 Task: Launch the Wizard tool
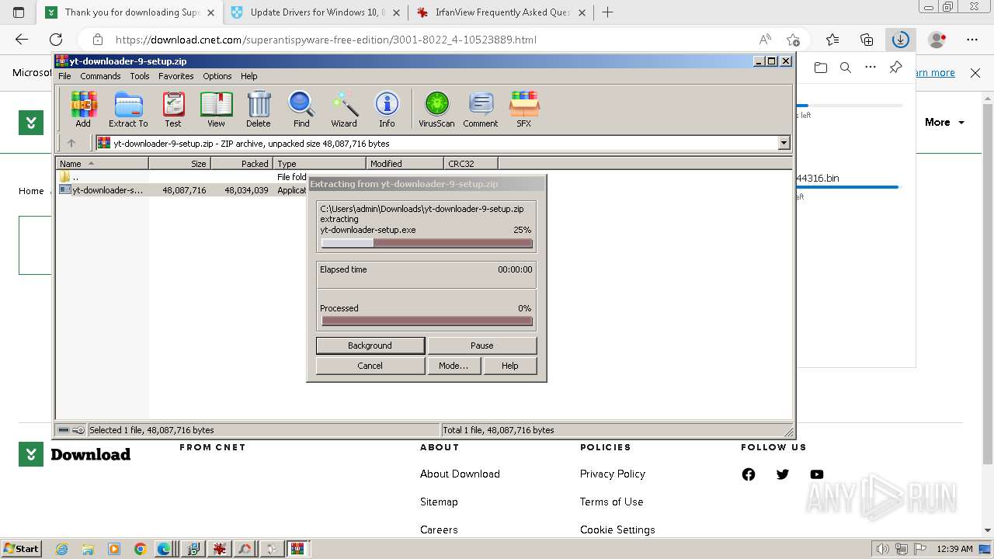(x=344, y=109)
